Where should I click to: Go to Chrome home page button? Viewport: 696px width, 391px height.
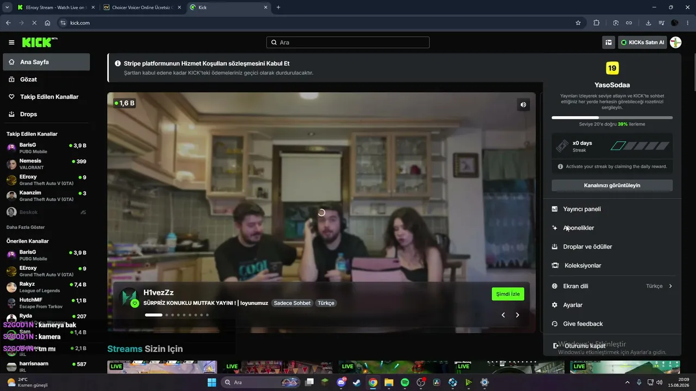(x=47, y=23)
